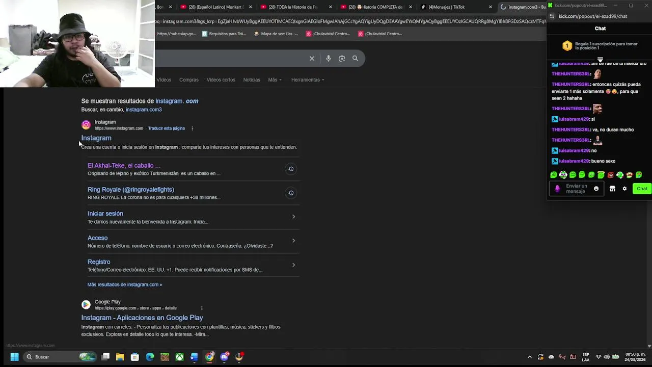Open the Registro sitelink
This screenshot has height=367, width=652.
point(99,262)
